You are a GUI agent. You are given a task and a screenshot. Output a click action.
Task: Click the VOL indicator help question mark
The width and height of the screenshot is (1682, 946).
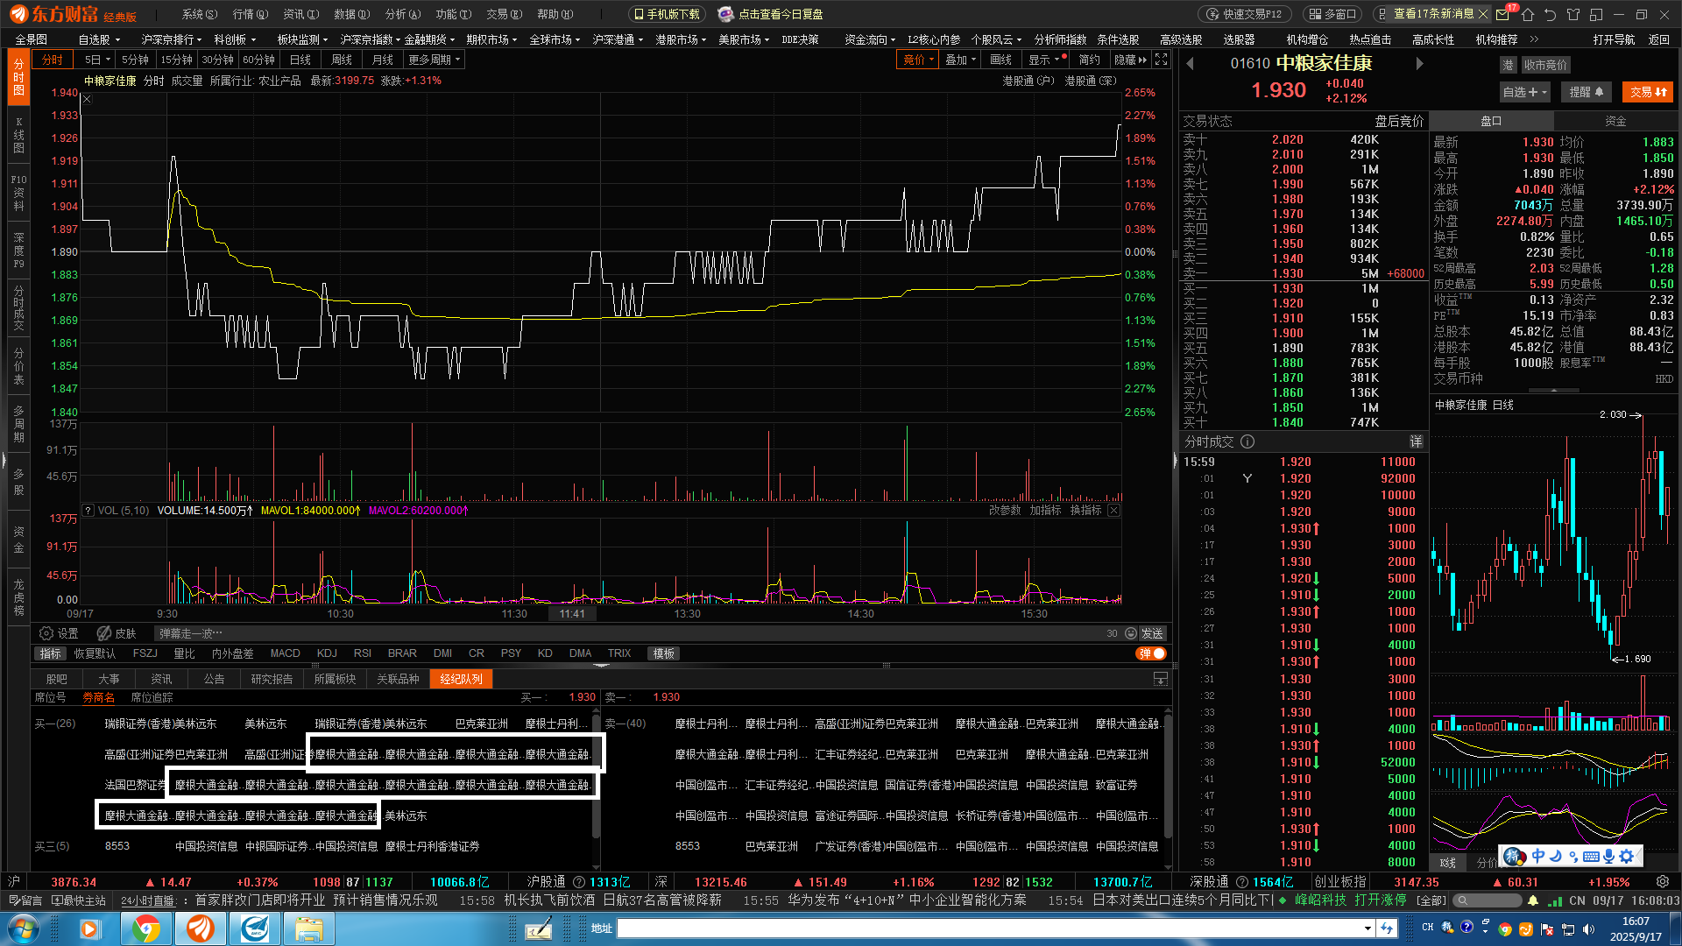[x=88, y=511]
